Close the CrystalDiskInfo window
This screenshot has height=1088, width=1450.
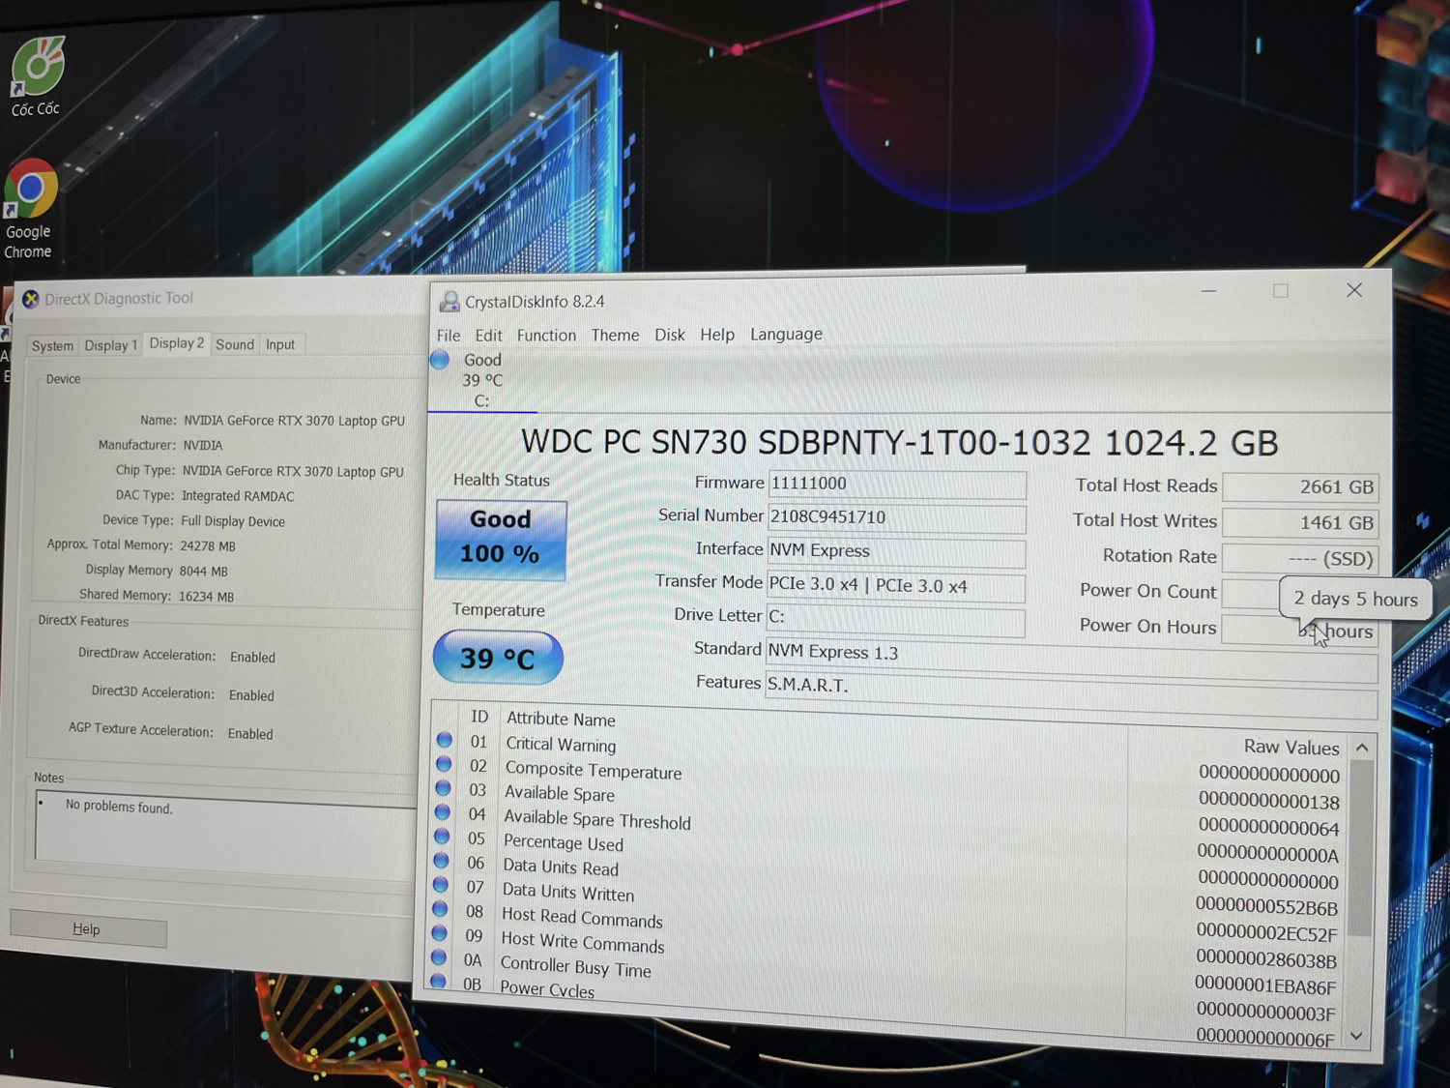pyautogui.click(x=1354, y=290)
